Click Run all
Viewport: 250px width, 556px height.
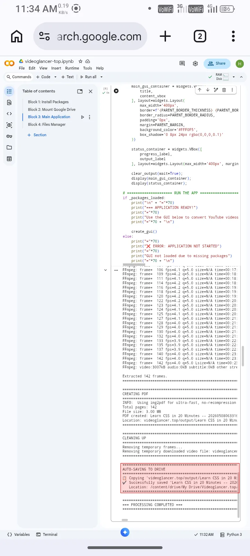[x=89, y=77]
